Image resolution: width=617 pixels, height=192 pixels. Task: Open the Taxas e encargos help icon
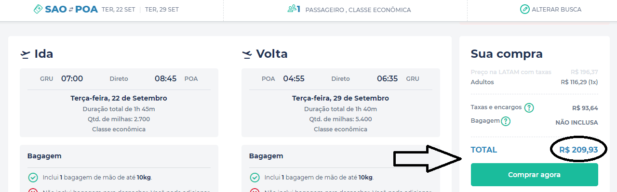coord(529,108)
